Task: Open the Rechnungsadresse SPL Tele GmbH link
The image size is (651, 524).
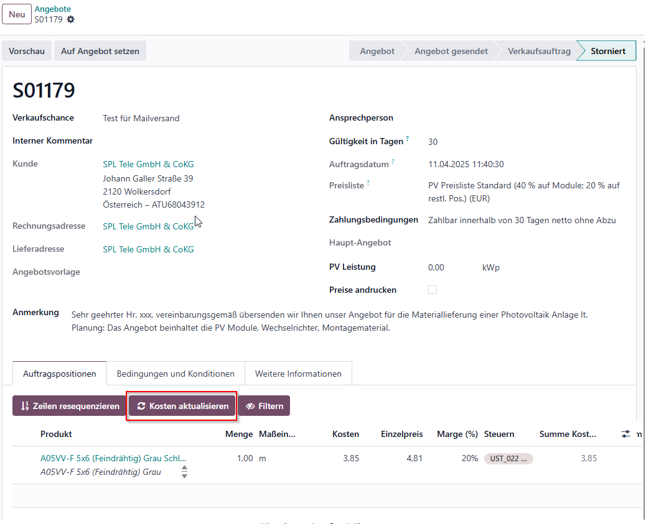Action: [148, 226]
